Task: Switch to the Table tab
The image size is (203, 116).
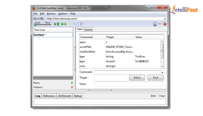Action: tap(79, 29)
